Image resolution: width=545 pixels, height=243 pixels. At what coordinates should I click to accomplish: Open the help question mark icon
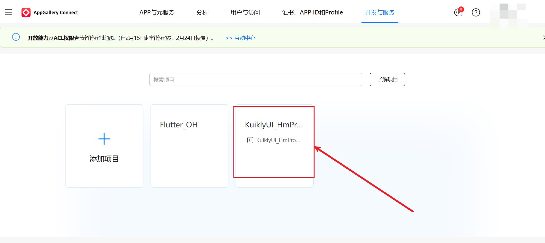(x=476, y=12)
